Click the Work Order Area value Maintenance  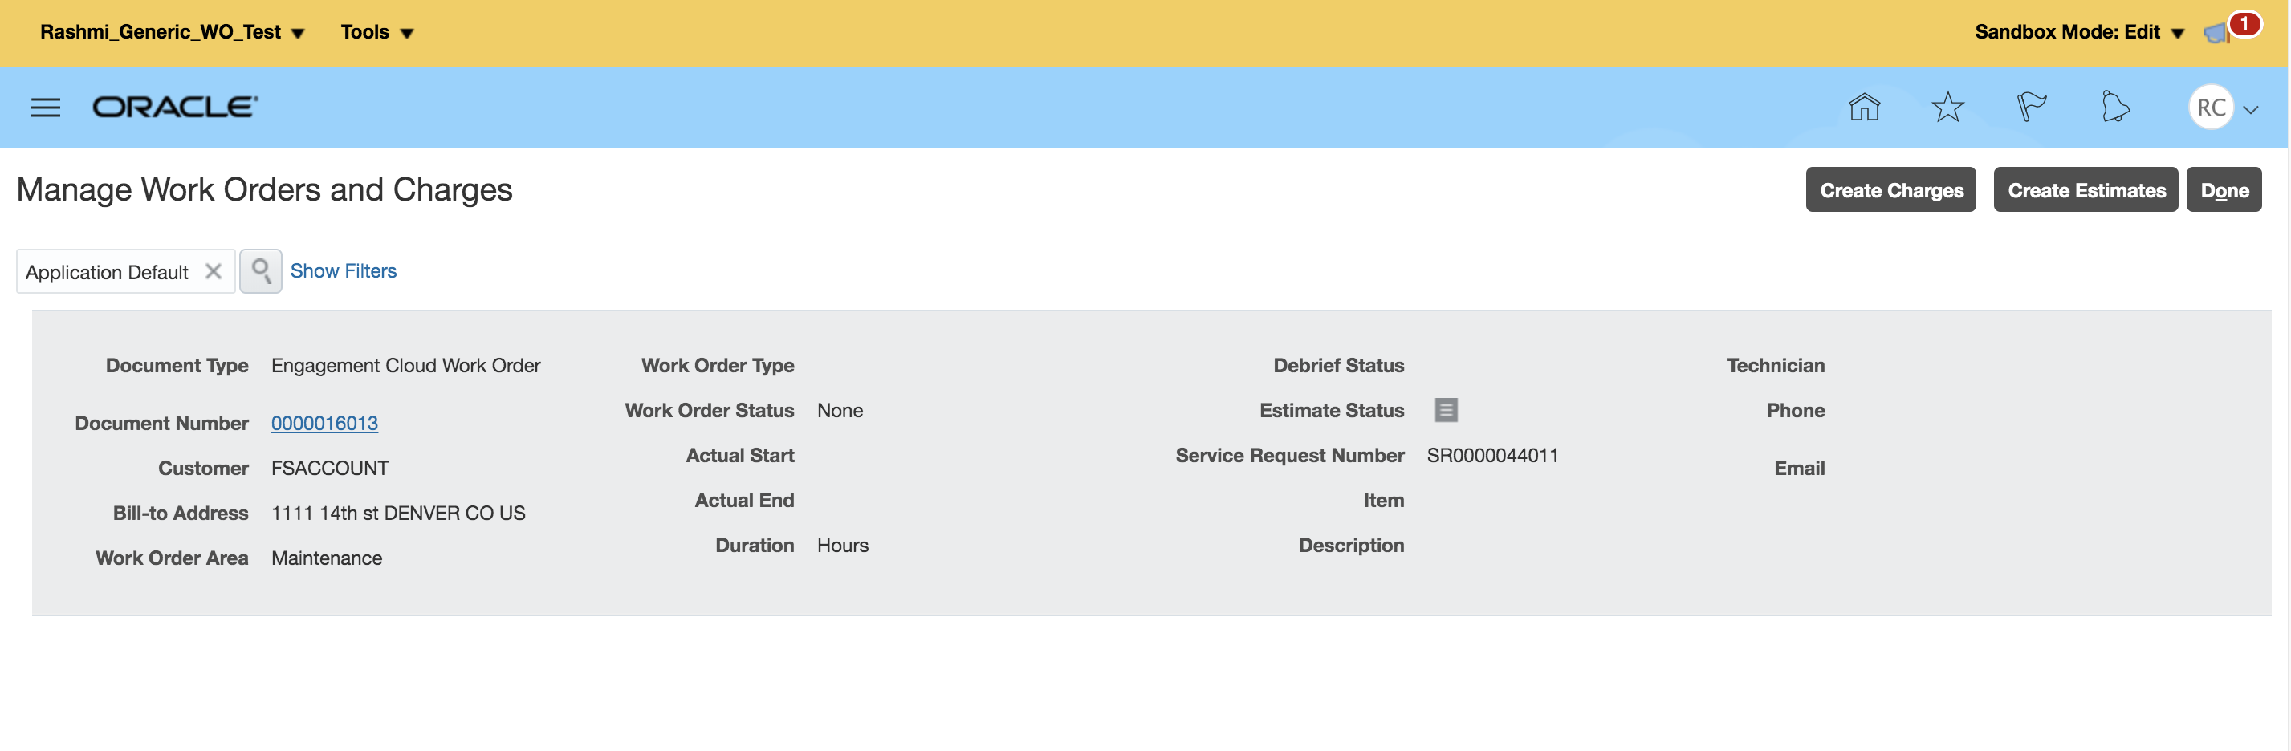pyautogui.click(x=327, y=558)
